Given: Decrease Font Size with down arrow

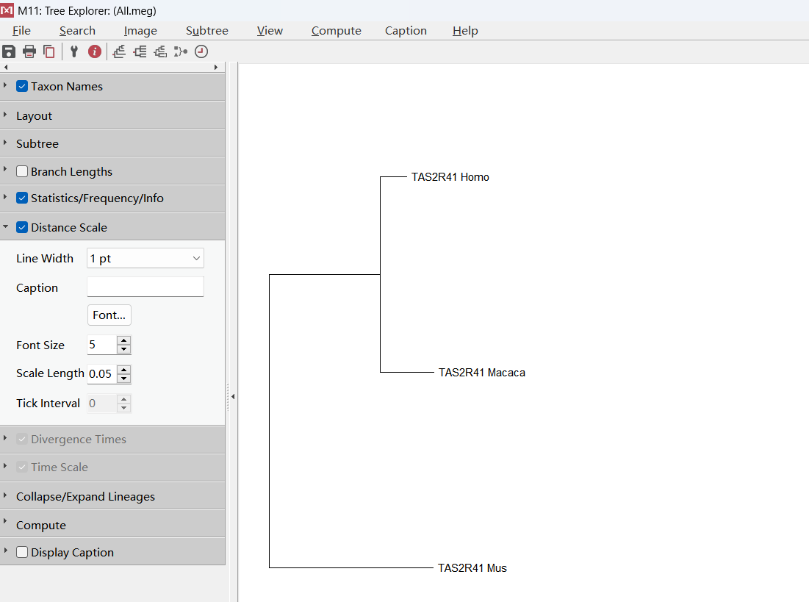Looking at the screenshot, I should coord(124,349).
